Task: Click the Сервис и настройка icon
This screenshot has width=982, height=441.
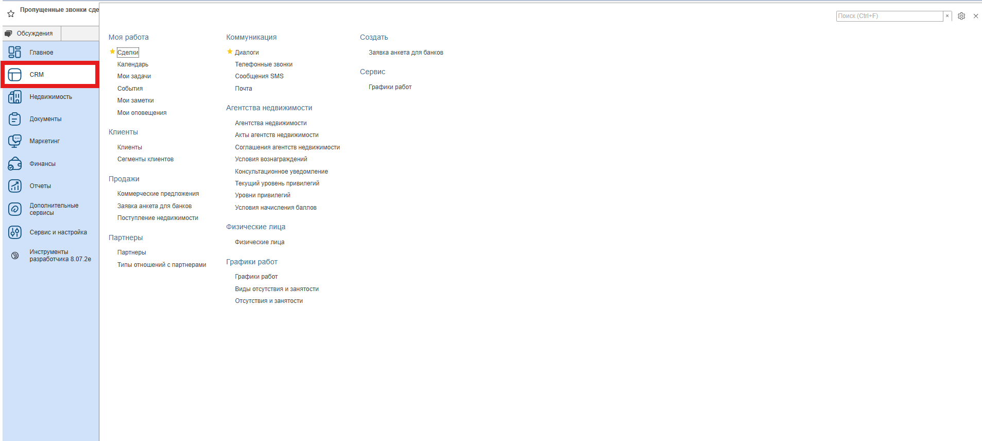Action: [x=14, y=232]
